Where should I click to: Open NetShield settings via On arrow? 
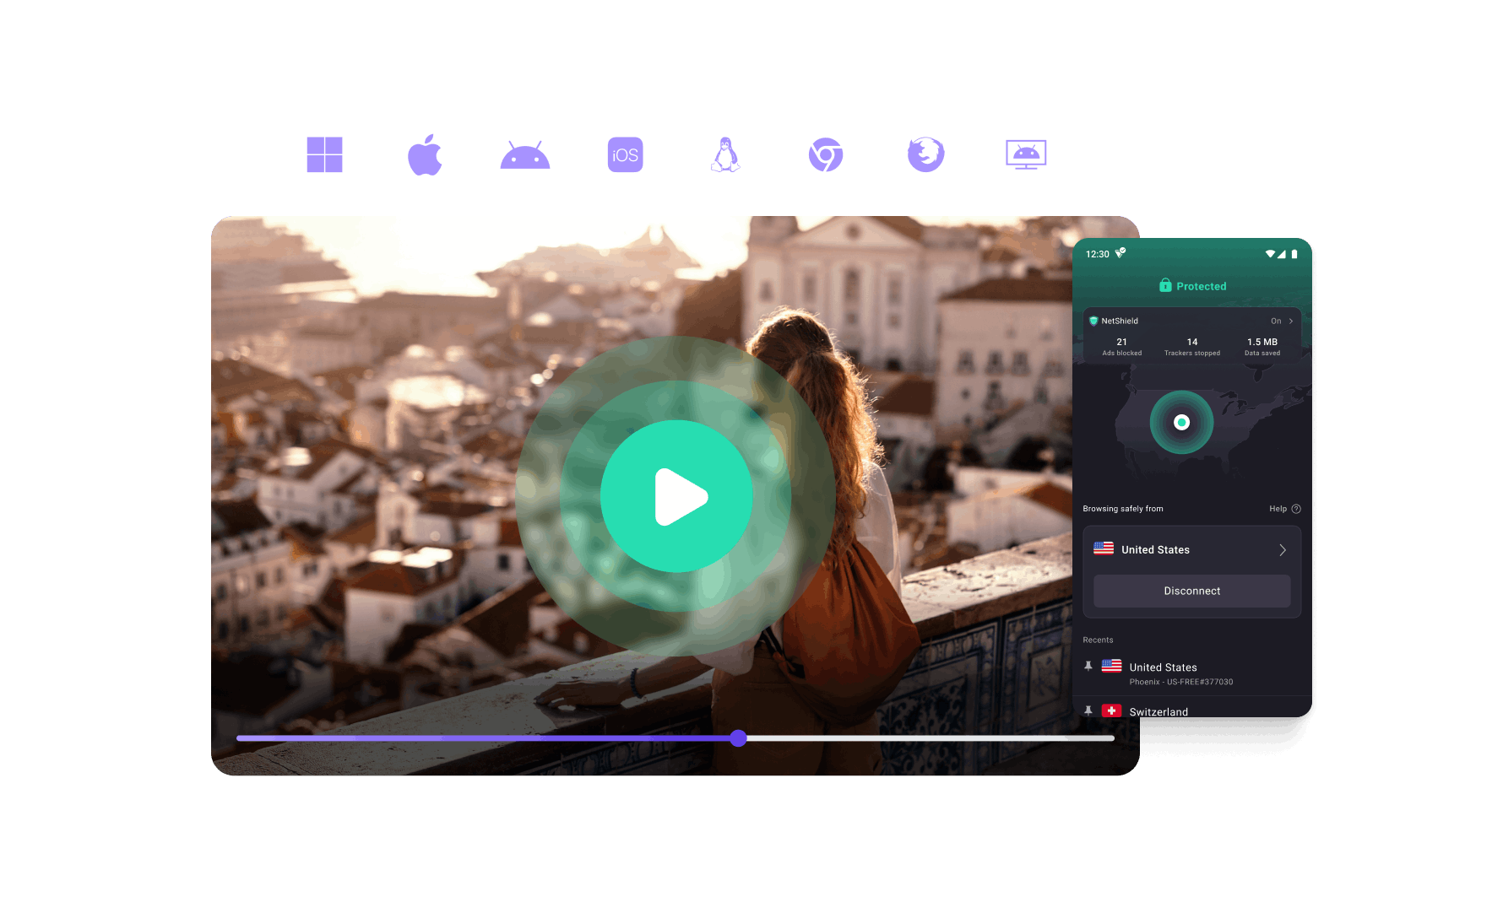point(1282,321)
